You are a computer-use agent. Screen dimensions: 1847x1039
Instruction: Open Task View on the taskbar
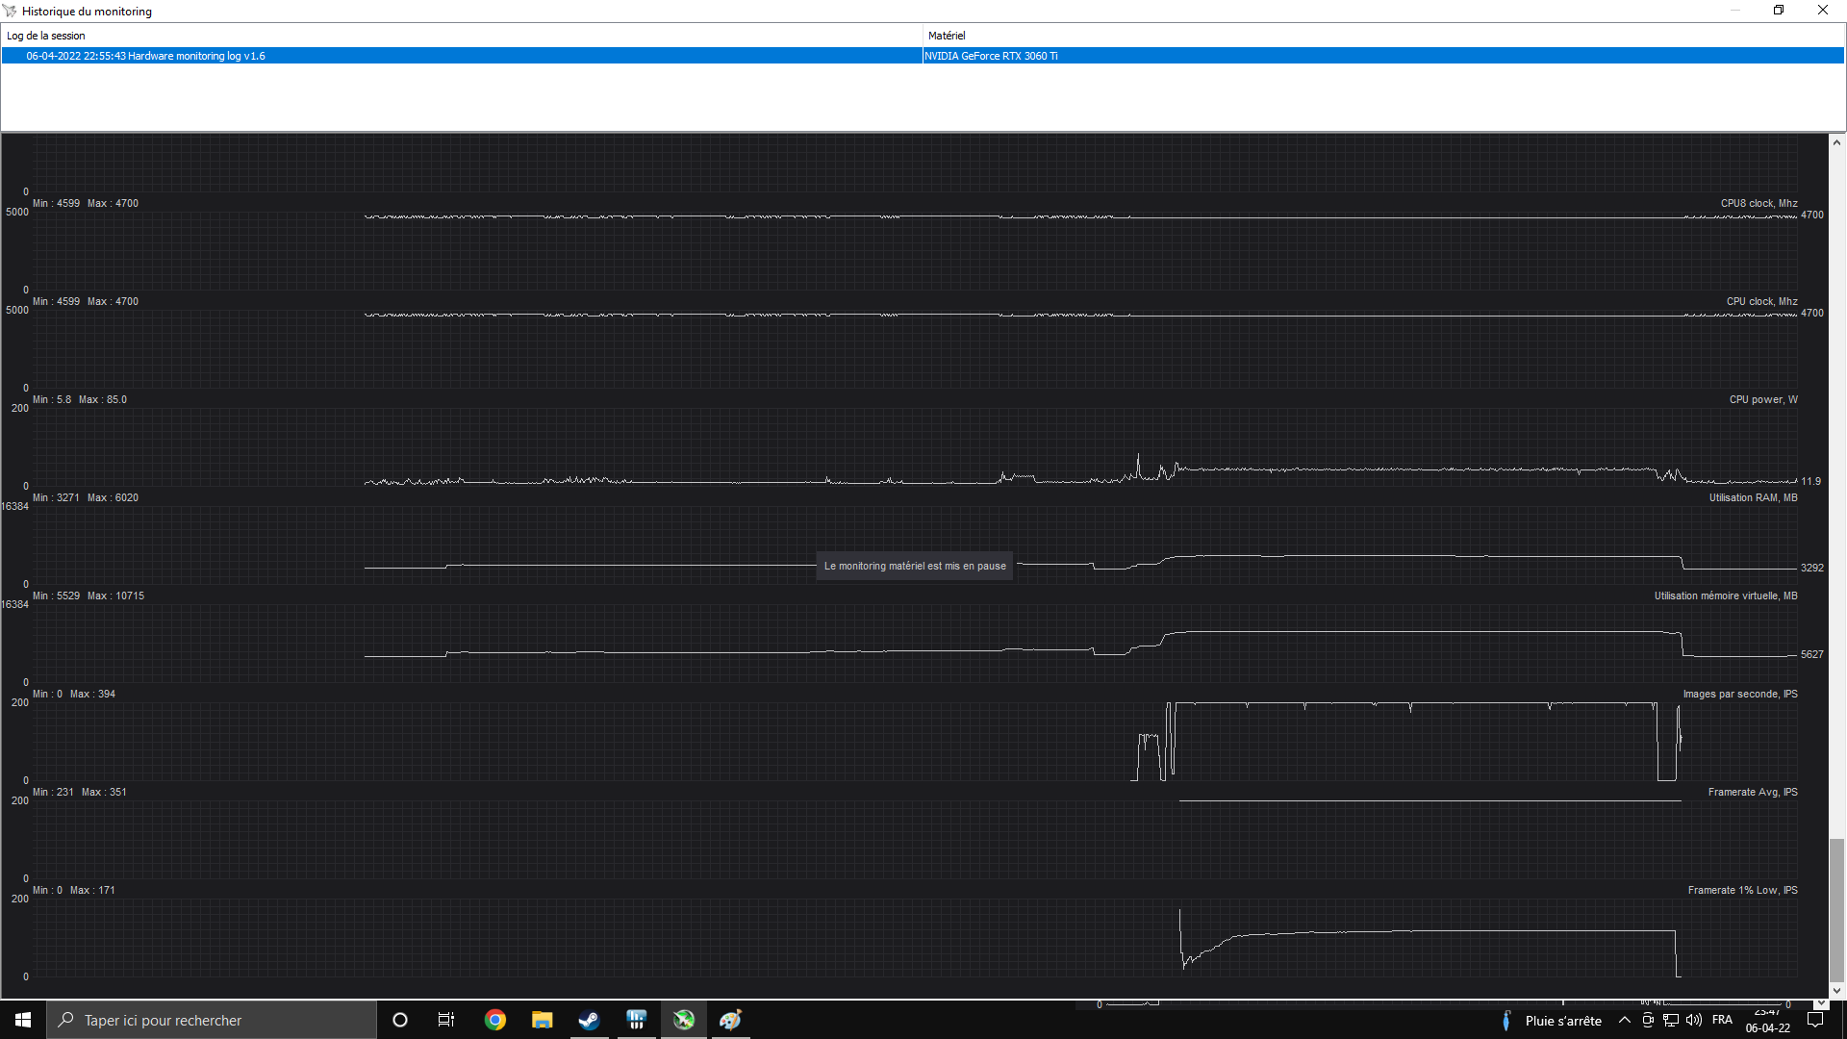[x=446, y=1020]
